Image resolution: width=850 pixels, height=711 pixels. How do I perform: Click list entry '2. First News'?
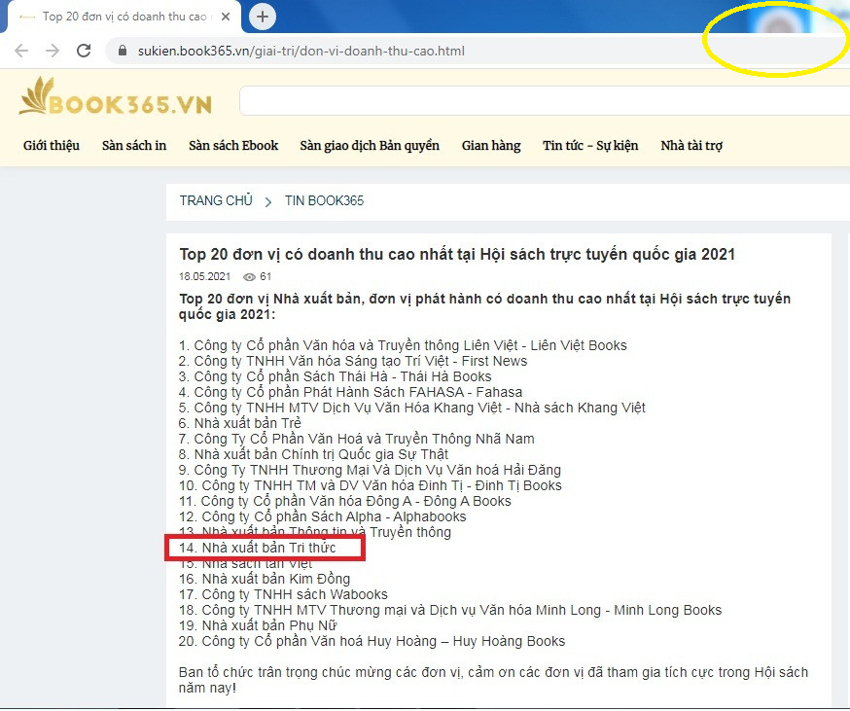point(353,361)
